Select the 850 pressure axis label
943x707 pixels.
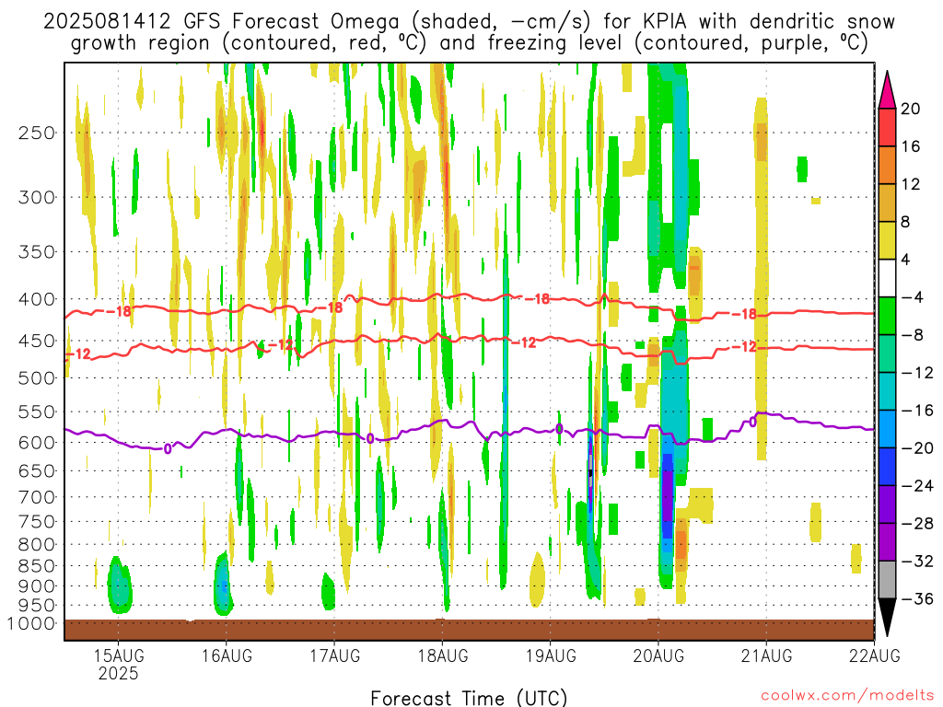click(37, 566)
